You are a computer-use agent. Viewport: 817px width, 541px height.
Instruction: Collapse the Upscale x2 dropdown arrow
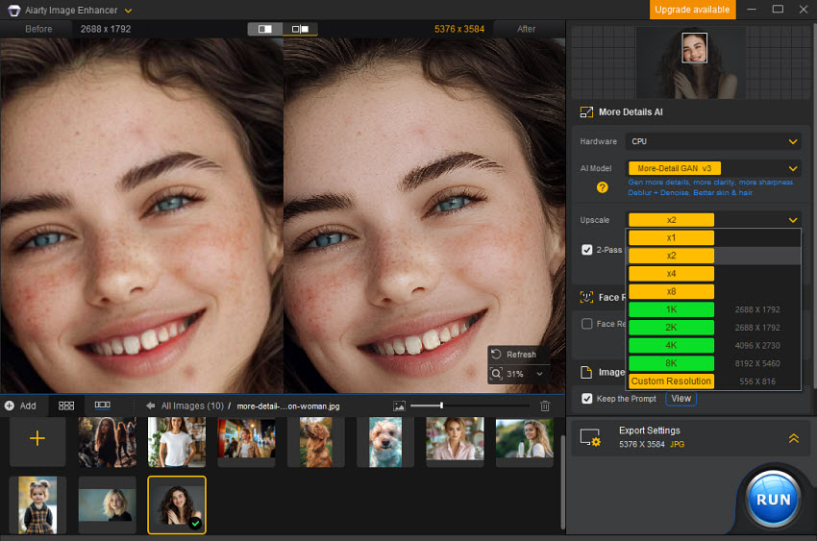pyautogui.click(x=793, y=220)
